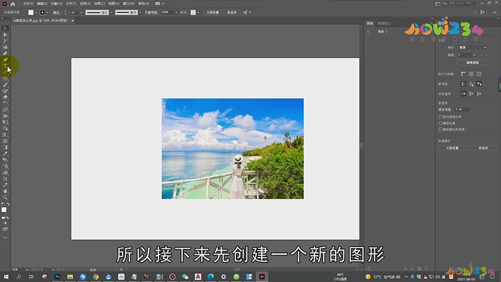Click the 编辑画板 button

coord(473,63)
